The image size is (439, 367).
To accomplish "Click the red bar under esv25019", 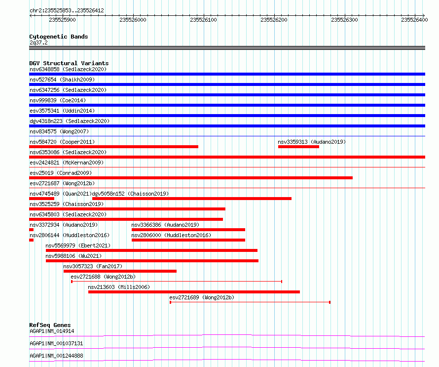I will 191,178.
